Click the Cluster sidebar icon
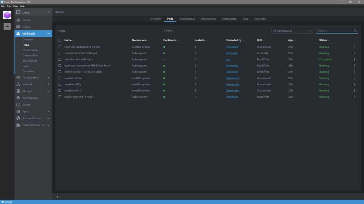364x204 pixels. 18,20
